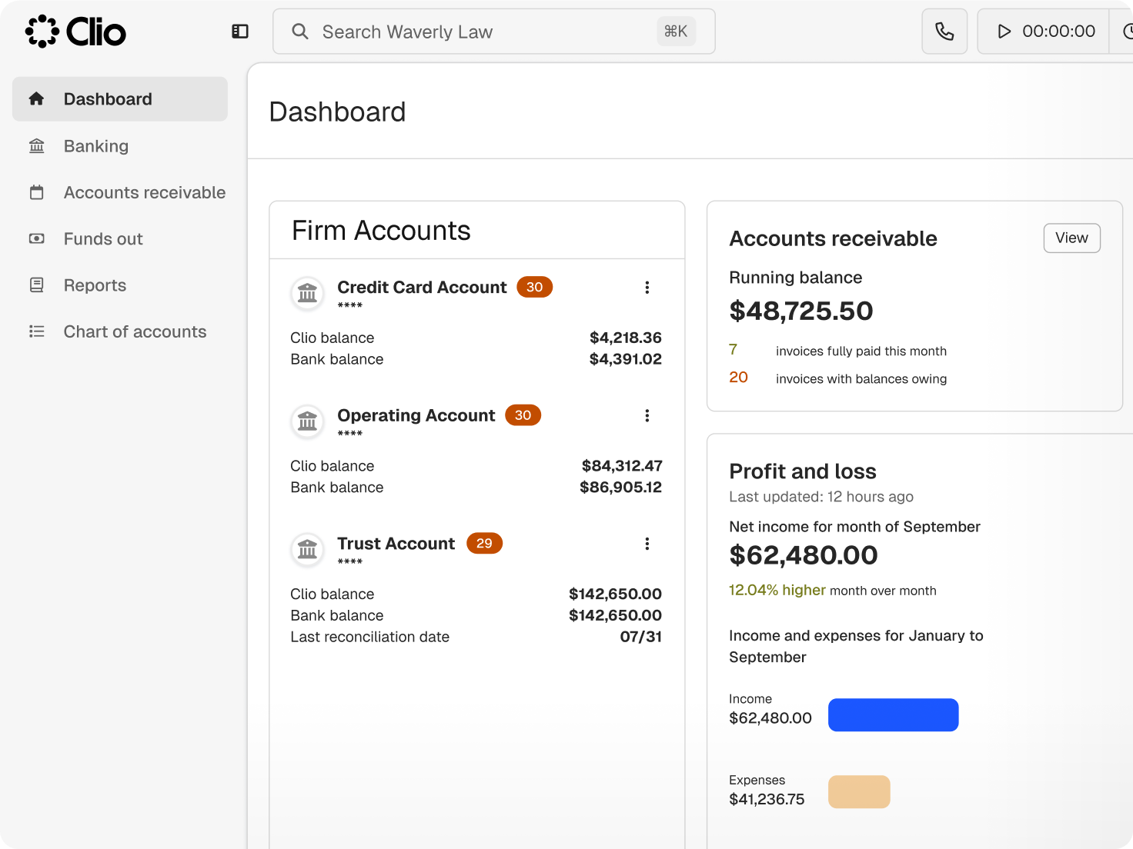Focus the Search Waverly Law field
Image resolution: width=1133 pixels, height=849 pixels.
pyautogui.click(x=494, y=32)
